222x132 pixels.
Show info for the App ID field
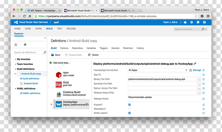coord(203,75)
